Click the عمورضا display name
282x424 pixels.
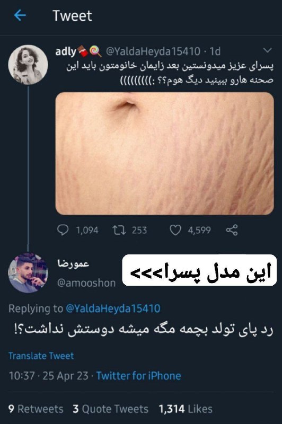coord(73,263)
